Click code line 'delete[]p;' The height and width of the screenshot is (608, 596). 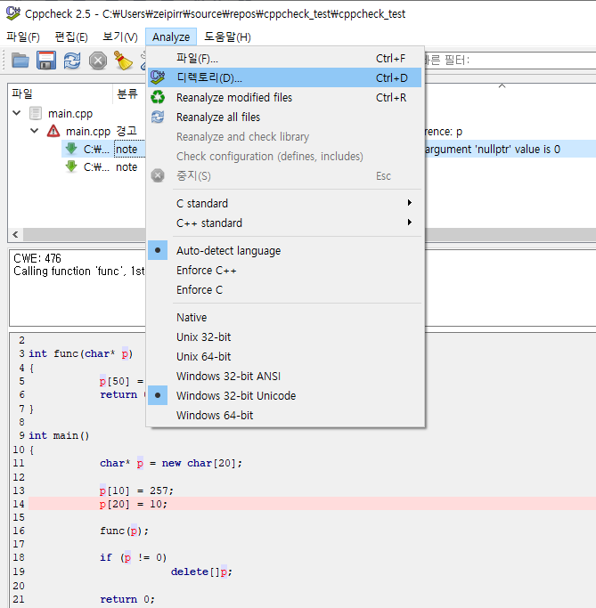pos(201,572)
